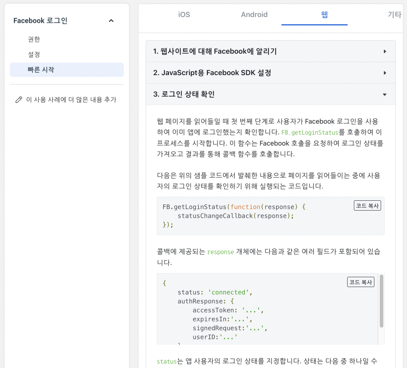Switch to the iOS tab
The width and height of the screenshot is (407, 368).
[184, 15]
